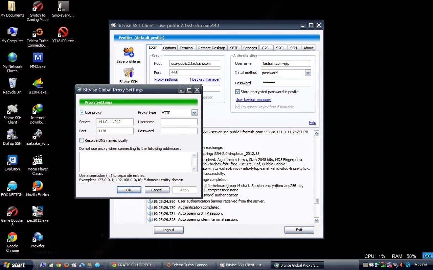Select the Remote Desktop tab
The height and width of the screenshot is (270, 433).
(211, 48)
